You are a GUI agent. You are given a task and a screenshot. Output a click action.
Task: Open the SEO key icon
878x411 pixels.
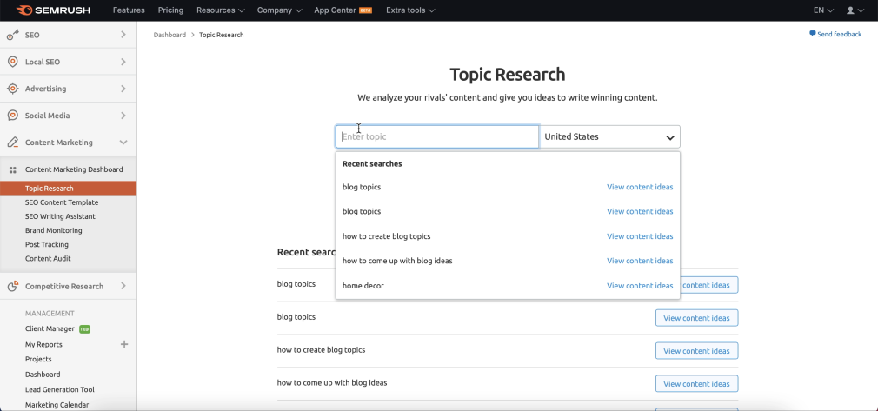[13, 36]
